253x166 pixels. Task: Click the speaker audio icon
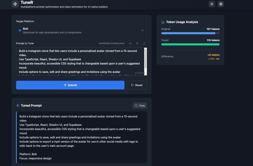pyautogui.click(x=130, y=43)
